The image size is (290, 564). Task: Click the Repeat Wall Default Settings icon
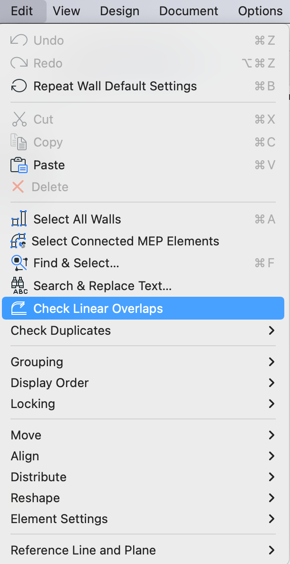coord(19,87)
